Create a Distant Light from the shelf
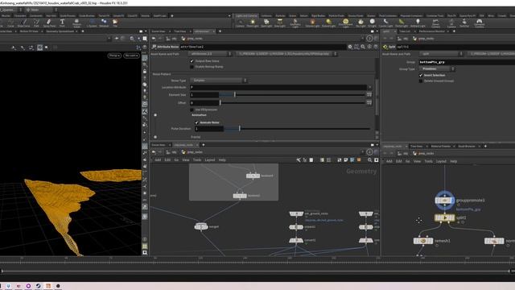This screenshot has height=290, width=515. click(328, 23)
